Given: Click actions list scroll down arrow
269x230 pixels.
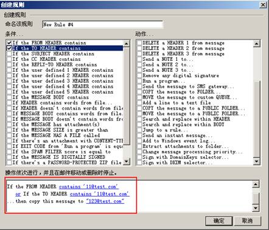Looking at the screenshot, I should [256, 161].
